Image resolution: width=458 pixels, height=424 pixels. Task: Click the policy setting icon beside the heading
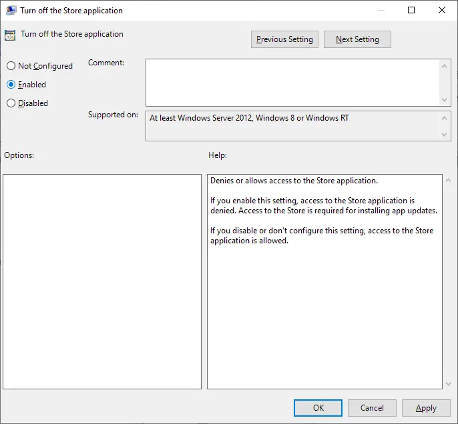tap(11, 35)
